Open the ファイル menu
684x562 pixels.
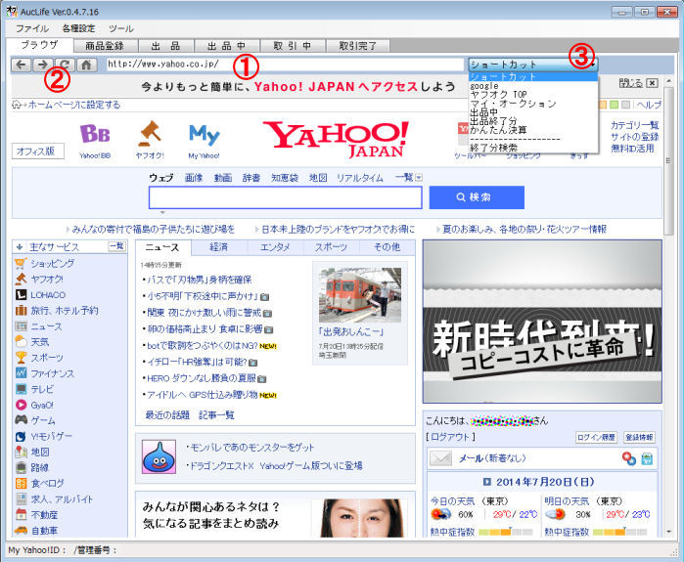[32, 28]
